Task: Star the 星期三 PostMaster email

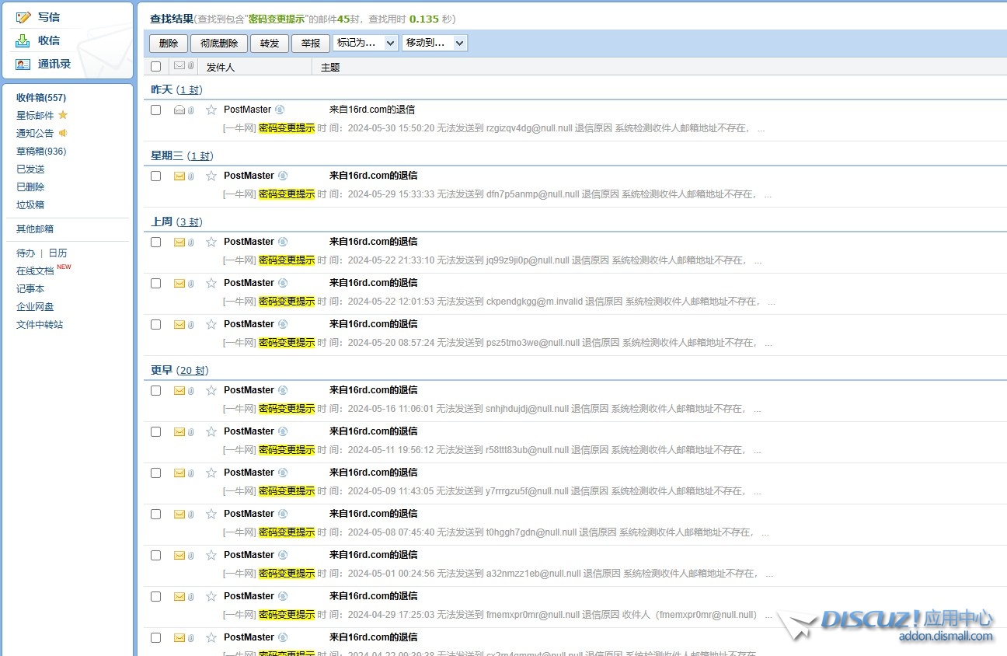Action: pos(211,176)
